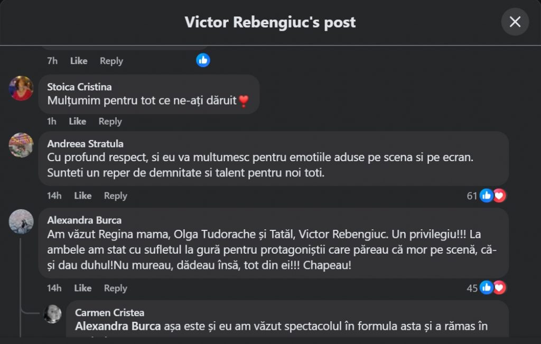Reply to Stoica Cristina's comment
Image resolution: width=541 pixels, height=344 pixels.
[110, 122]
